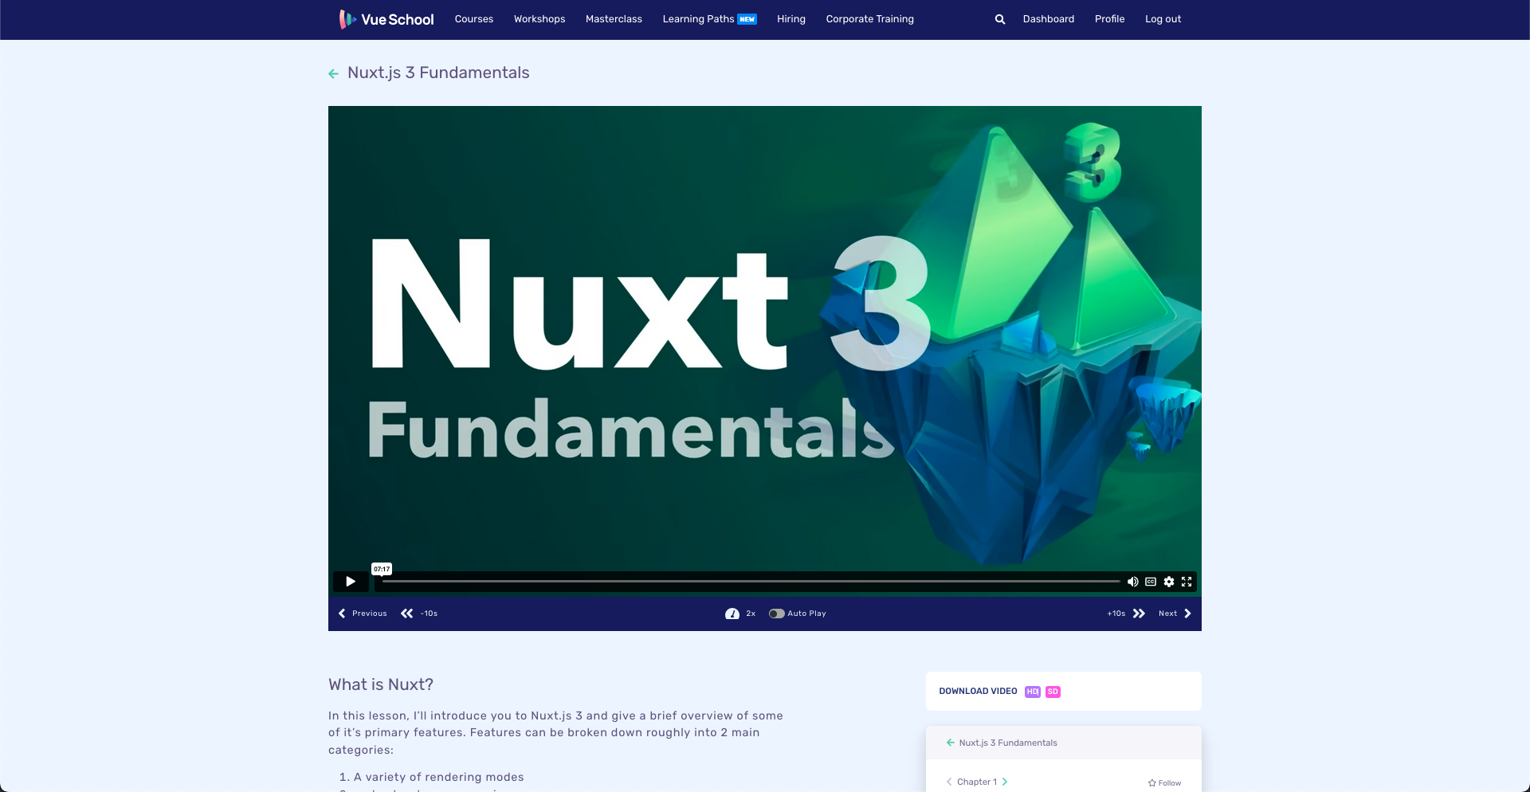The width and height of the screenshot is (1530, 792).
Task: Go back using the arrow beside the course title
Action: (x=333, y=73)
